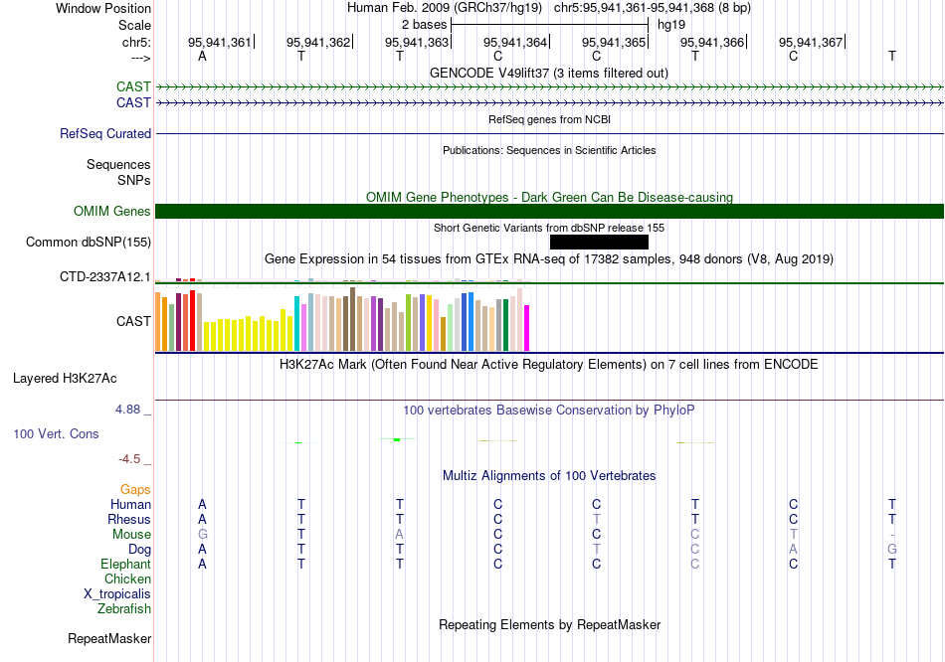Select the Human alignment row label
The height and width of the screenshot is (662, 945).
(130, 504)
